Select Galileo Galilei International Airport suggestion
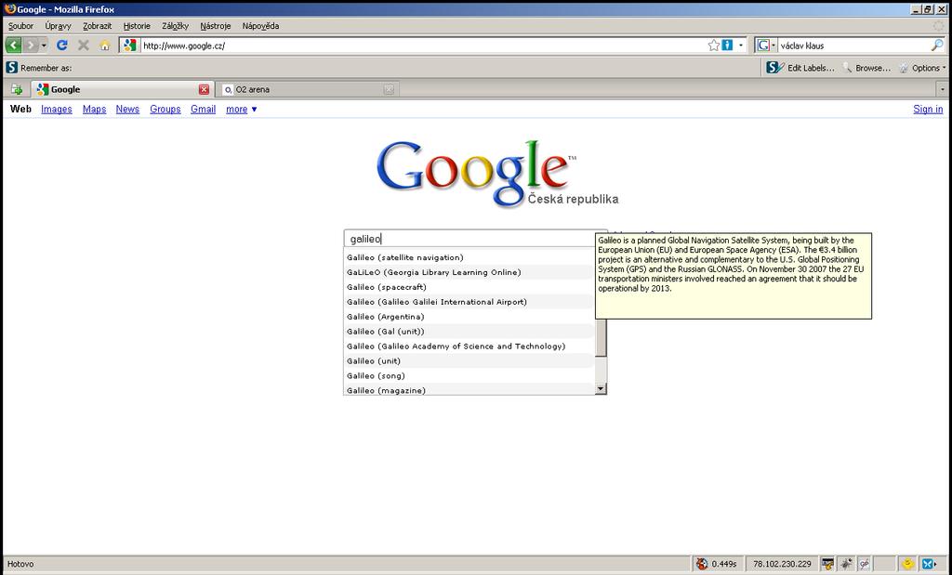This screenshot has height=575, width=952. (469, 302)
